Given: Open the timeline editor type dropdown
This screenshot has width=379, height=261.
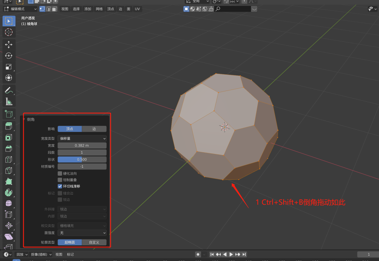Looking at the screenshot, I should click(x=7, y=254).
